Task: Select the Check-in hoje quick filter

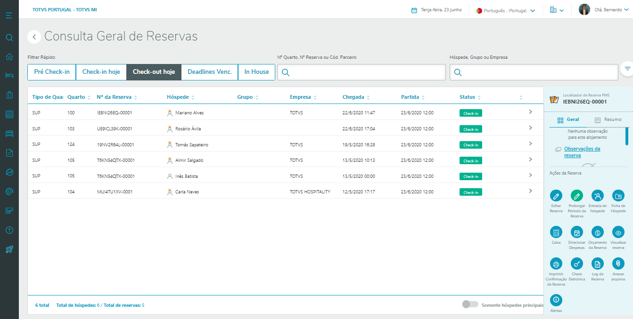Action: (x=101, y=72)
